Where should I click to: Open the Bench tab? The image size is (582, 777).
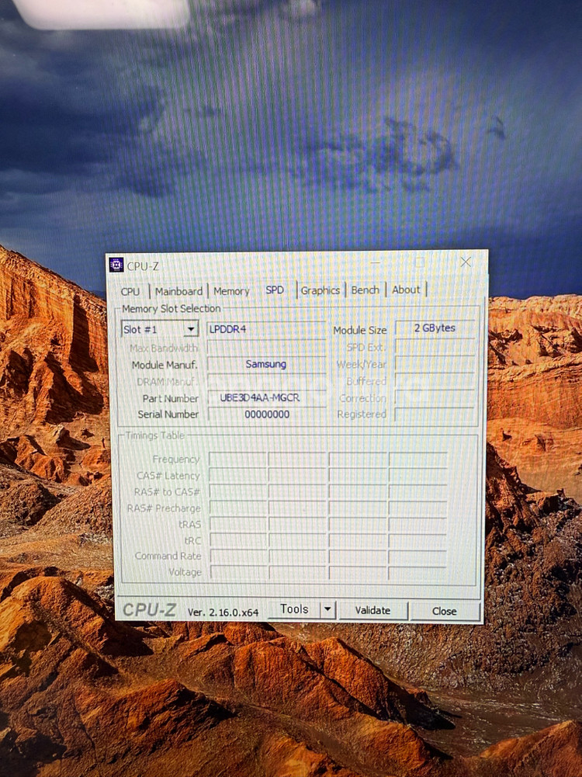[365, 290]
